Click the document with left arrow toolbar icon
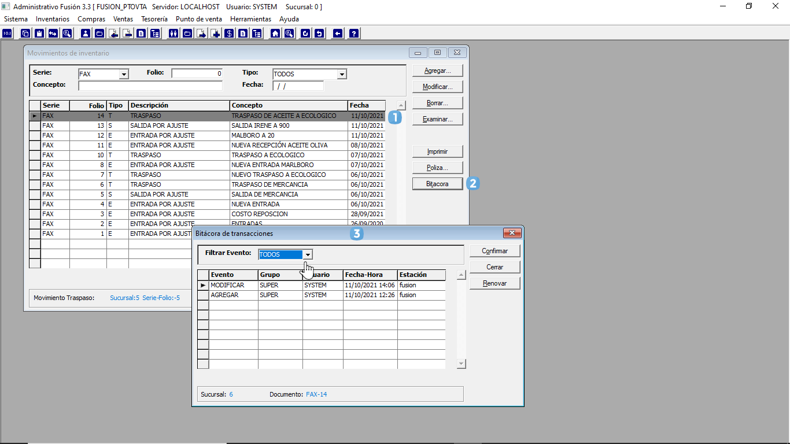Screen dimensions: 790x444 113,34
